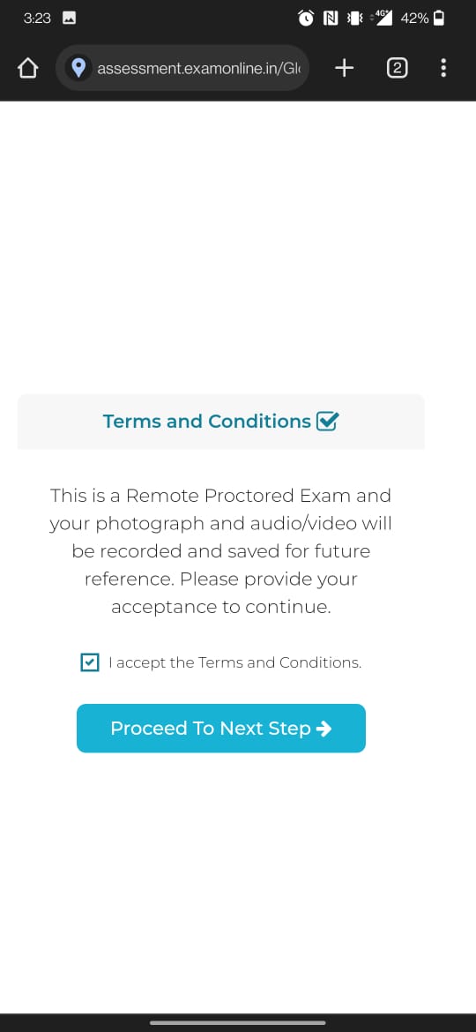Image resolution: width=476 pixels, height=1032 pixels.
Task: Uncheck the accept Terms and Conditions checkbox
Action: [89, 662]
